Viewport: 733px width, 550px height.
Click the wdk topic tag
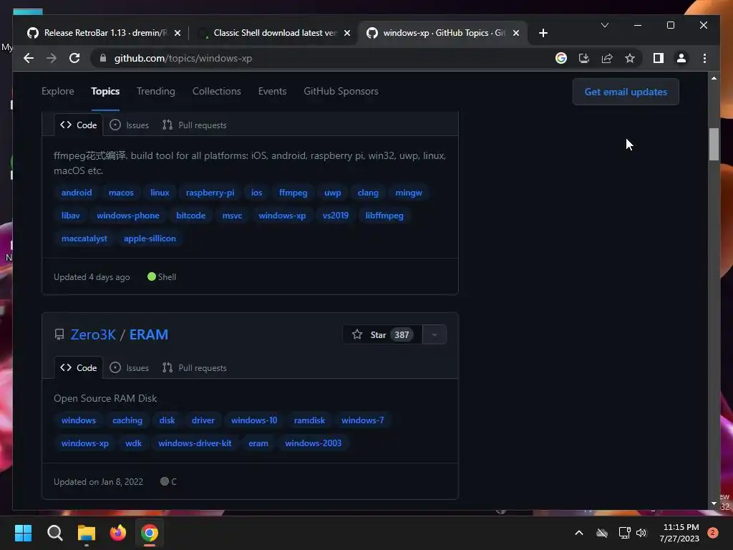pos(133,443)
